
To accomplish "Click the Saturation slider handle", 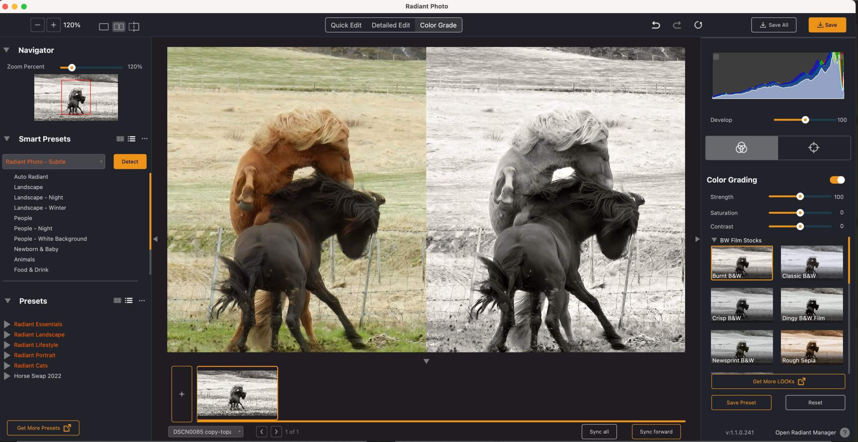I will pos(800,213).
